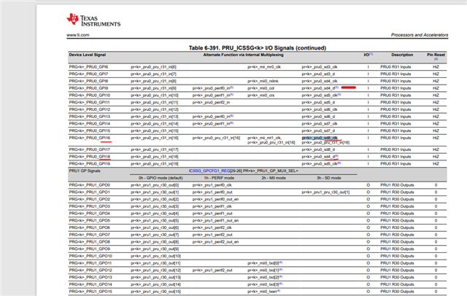Select cell PRG<k>_PRU1_GPO5
Screen dimensions: 467x296
tap(89, 221)
